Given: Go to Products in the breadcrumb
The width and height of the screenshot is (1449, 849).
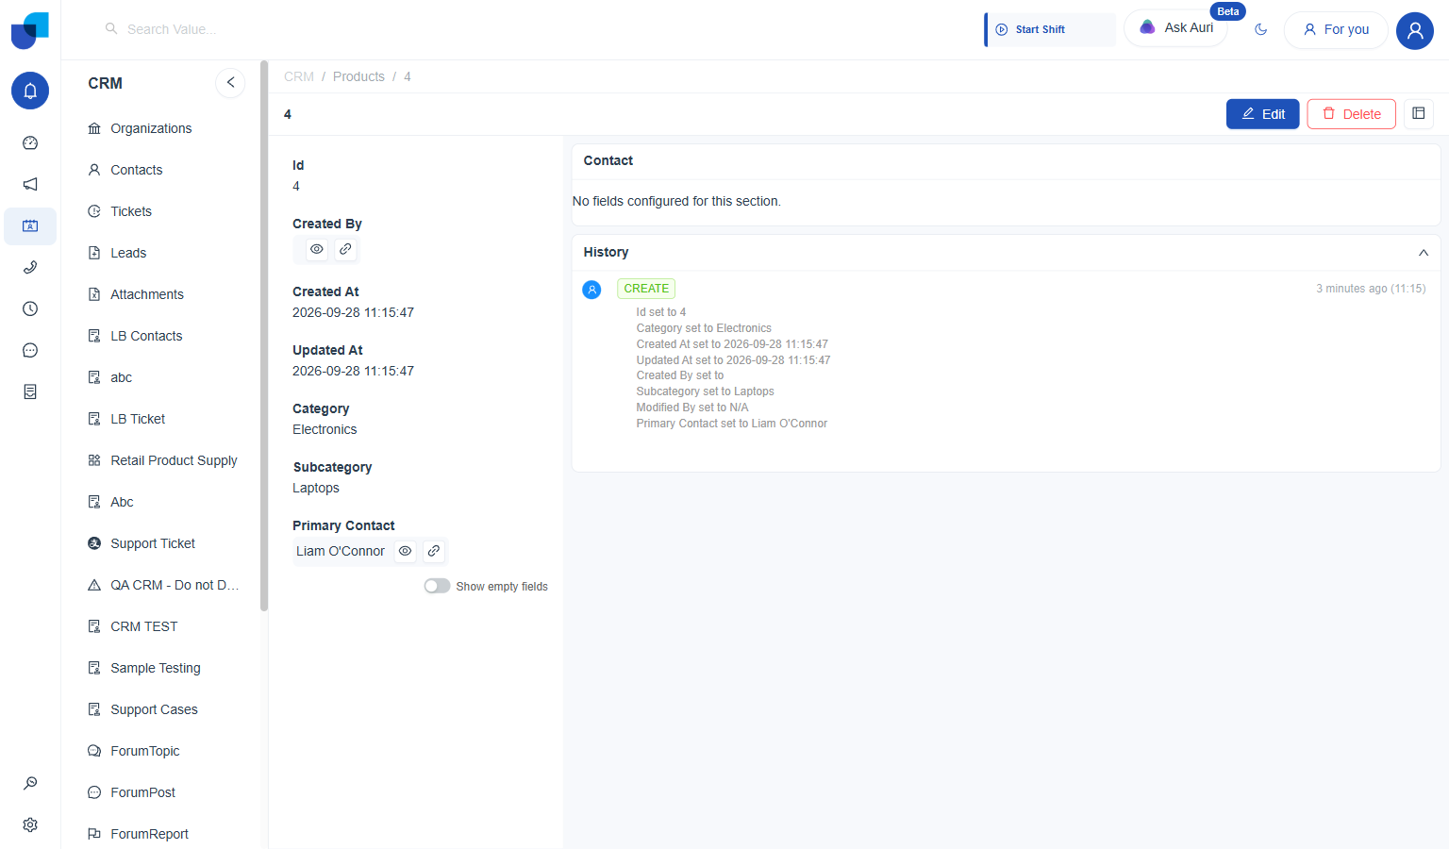Looking at the screenshot, I should (358, 76).
